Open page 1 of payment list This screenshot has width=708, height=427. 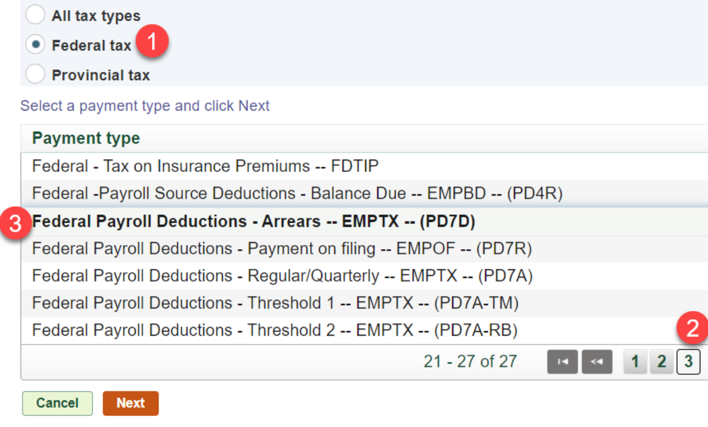pyautogui.click(x=635, y=362)
